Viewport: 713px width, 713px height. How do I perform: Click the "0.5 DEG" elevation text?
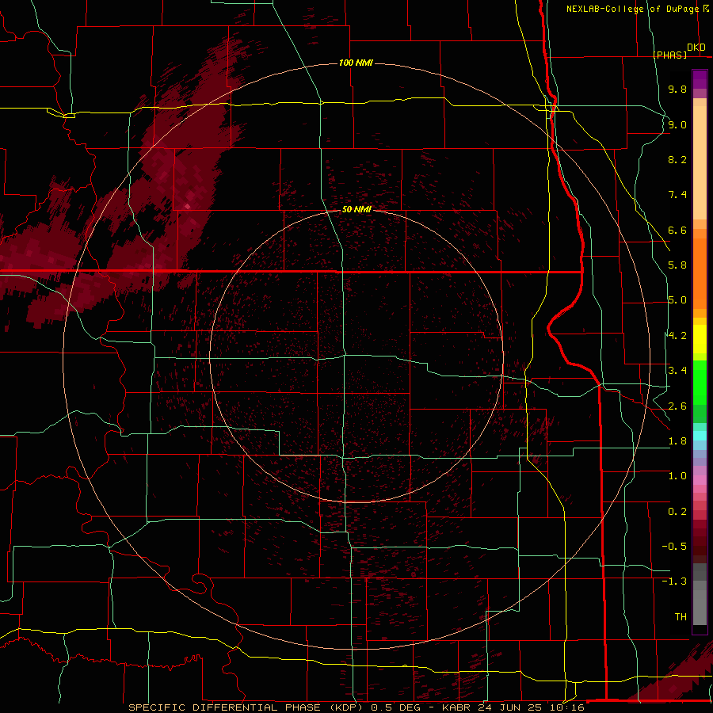pyautogui.click(x=394, y=707)
